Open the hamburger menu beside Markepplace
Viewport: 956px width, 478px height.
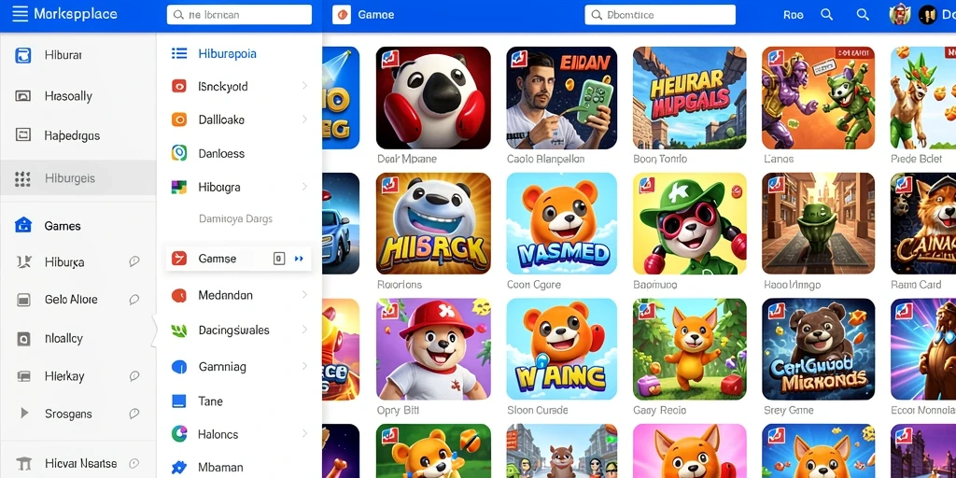coord(21,14)
